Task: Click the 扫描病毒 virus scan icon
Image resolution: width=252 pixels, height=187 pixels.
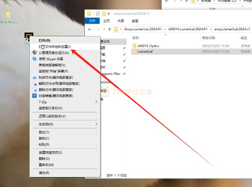Action: pyautogui.click(x=34, y=96)
